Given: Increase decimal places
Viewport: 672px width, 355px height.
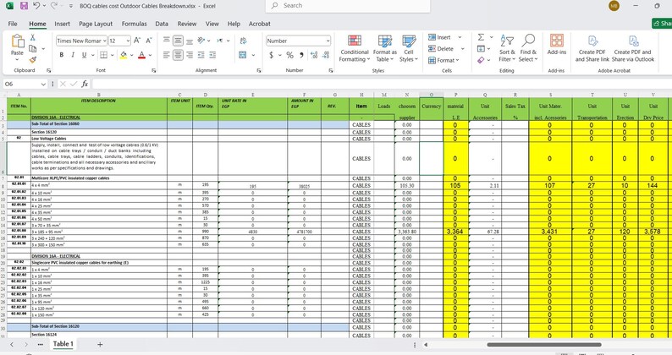Looking at the screenshot, I should click(x=314, y=55).
